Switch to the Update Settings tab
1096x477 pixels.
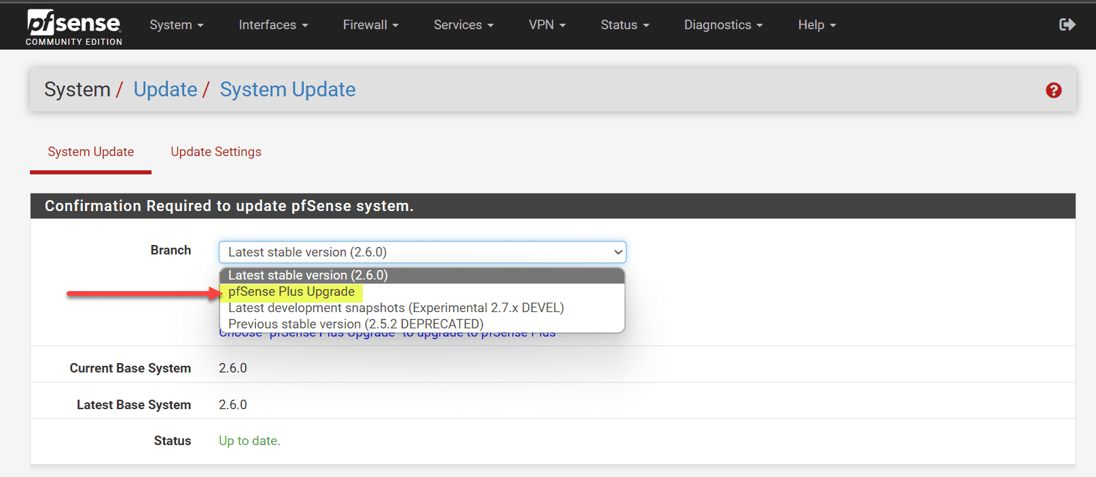pos(216,152)
